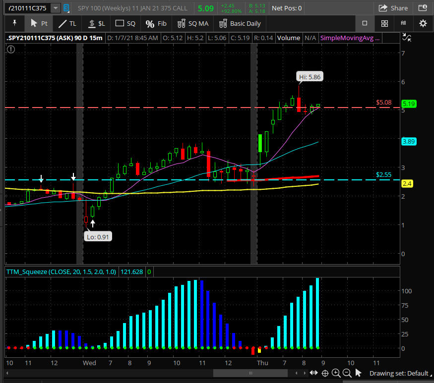Open the symbol dropdown arrow
The height and width of the screenshot is (383, 434).
coord(55,8)
